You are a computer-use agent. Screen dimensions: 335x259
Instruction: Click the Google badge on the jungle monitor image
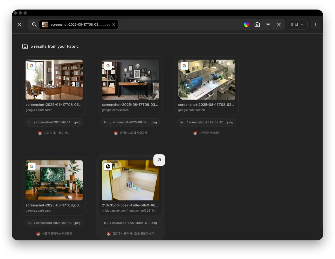coord(32,166)
